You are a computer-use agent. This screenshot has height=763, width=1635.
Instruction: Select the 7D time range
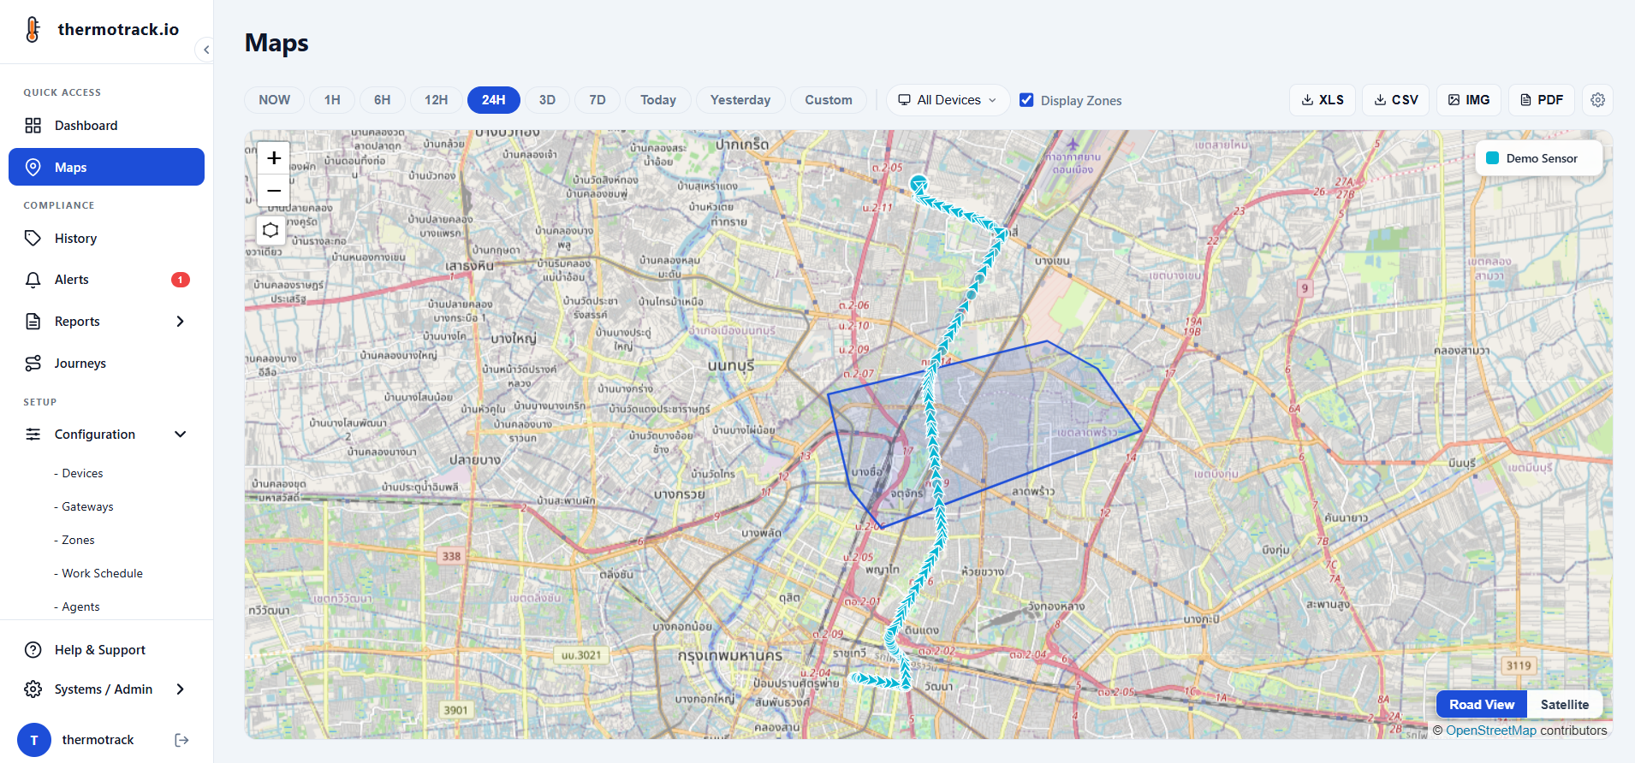(598, 100)
